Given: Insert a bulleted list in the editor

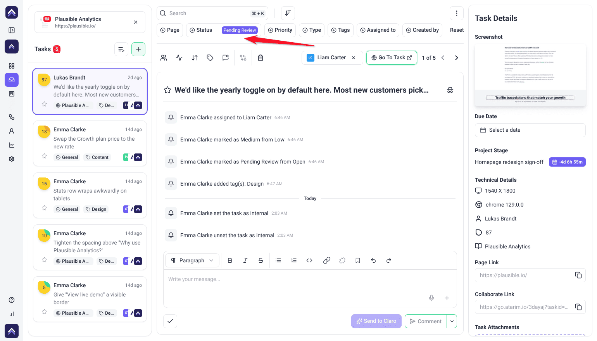Looking at the screenshot, I should tap(278, 260).
